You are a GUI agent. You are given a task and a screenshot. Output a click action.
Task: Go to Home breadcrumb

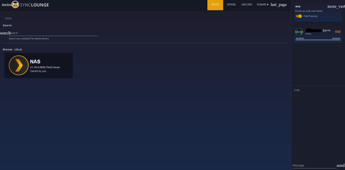coord(8,18)
